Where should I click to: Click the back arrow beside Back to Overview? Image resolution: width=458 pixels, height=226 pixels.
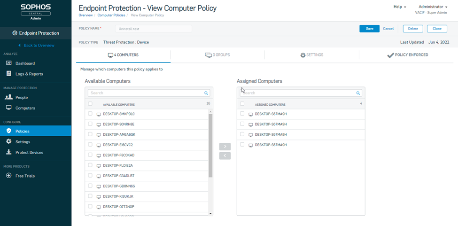tap(20, 45)
